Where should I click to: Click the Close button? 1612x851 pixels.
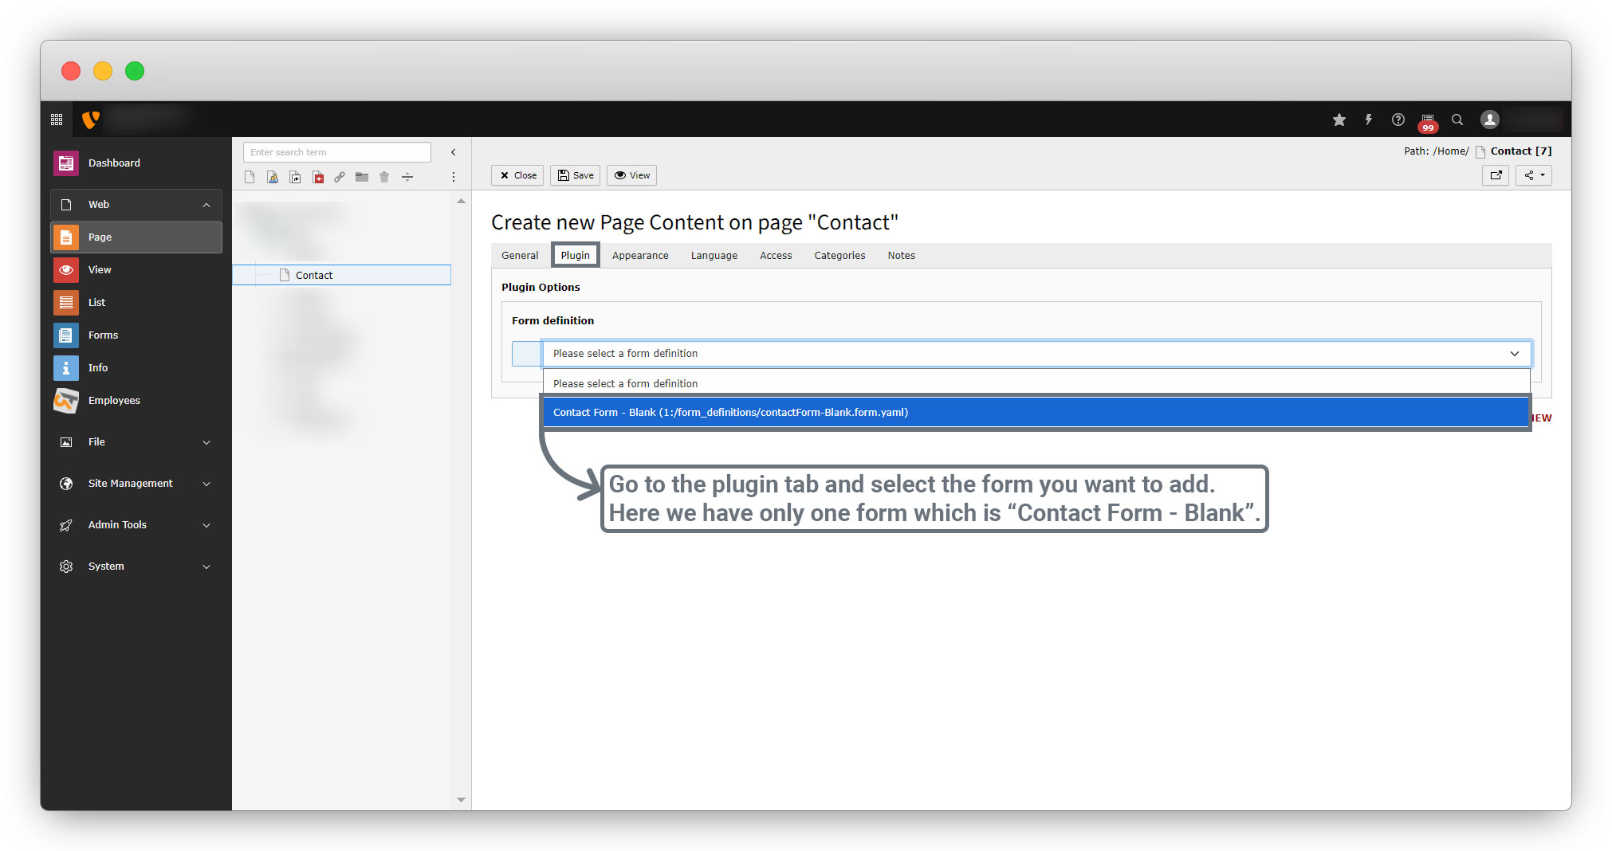(x=517, y=175)
